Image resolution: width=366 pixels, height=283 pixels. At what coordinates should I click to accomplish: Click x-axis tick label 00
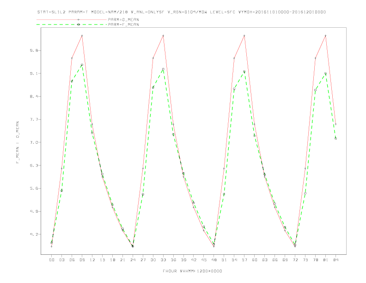[x=52, y=260]
